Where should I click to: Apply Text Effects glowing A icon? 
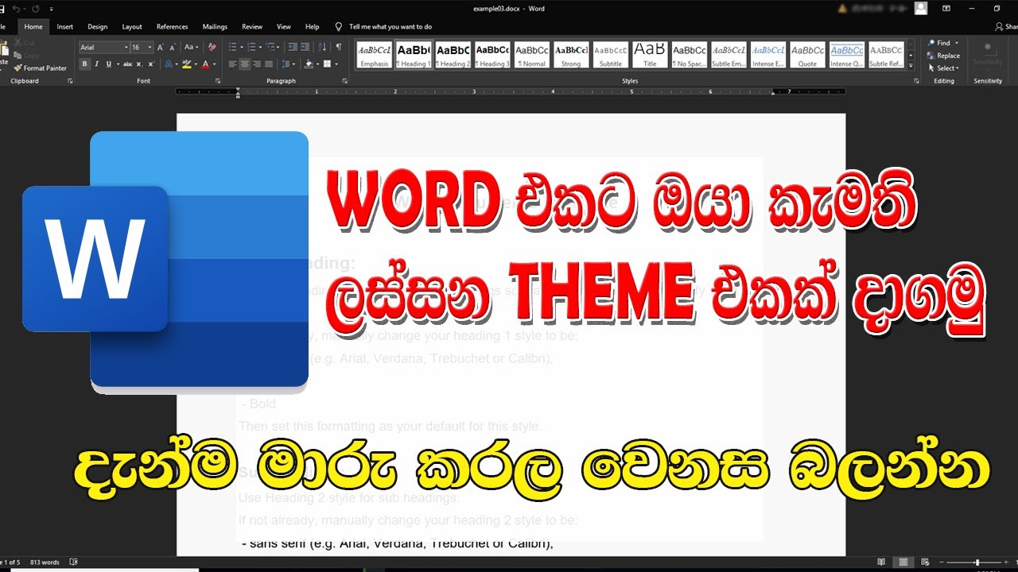[x=169, y=64]
